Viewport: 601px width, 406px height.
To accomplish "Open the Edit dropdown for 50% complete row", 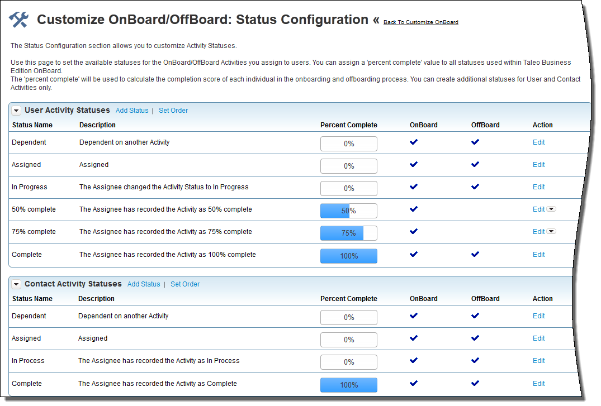I will point(552,209).
